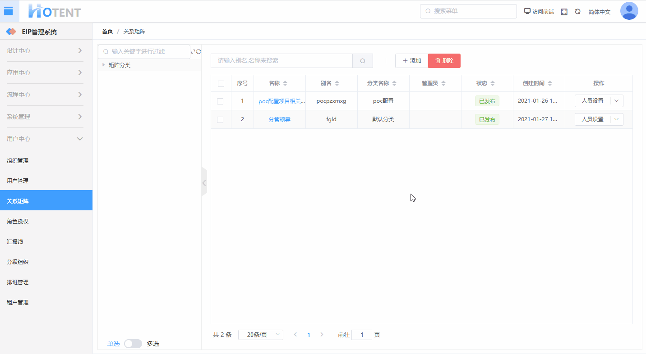Click the fullscreen toggle icon in header
Screen dimensions: 646x354
(x=564, y=12)
